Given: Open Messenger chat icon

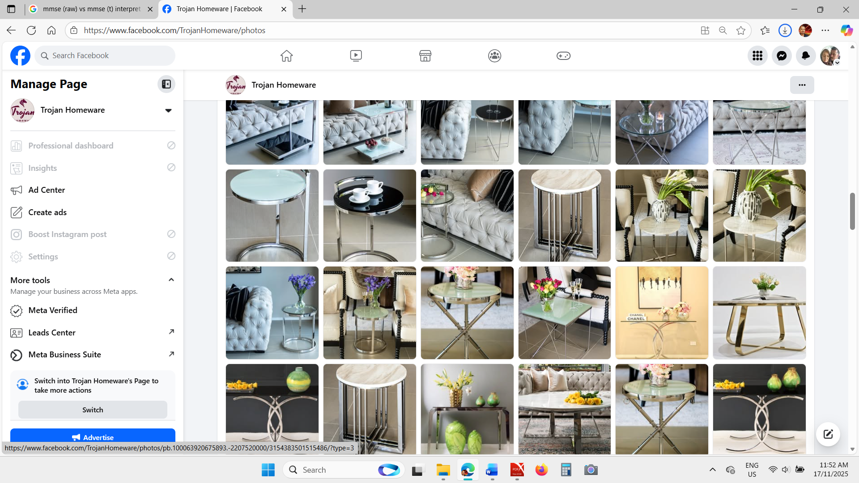Looking at the screenshot, I should [782, 56].
